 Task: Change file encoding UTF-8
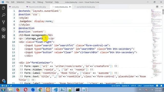[133, 86]
